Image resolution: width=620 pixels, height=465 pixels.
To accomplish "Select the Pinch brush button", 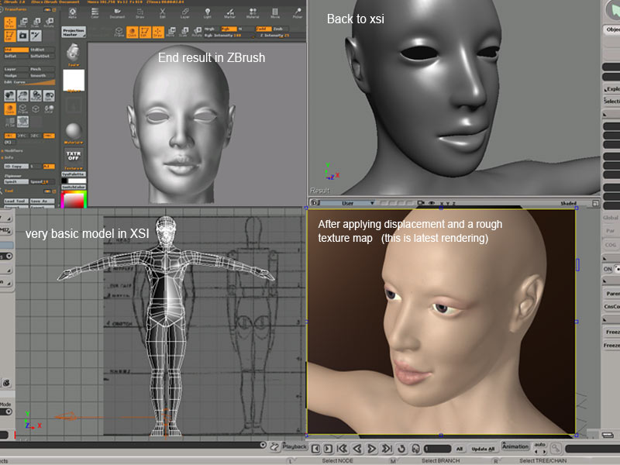I will pos(43,69).
